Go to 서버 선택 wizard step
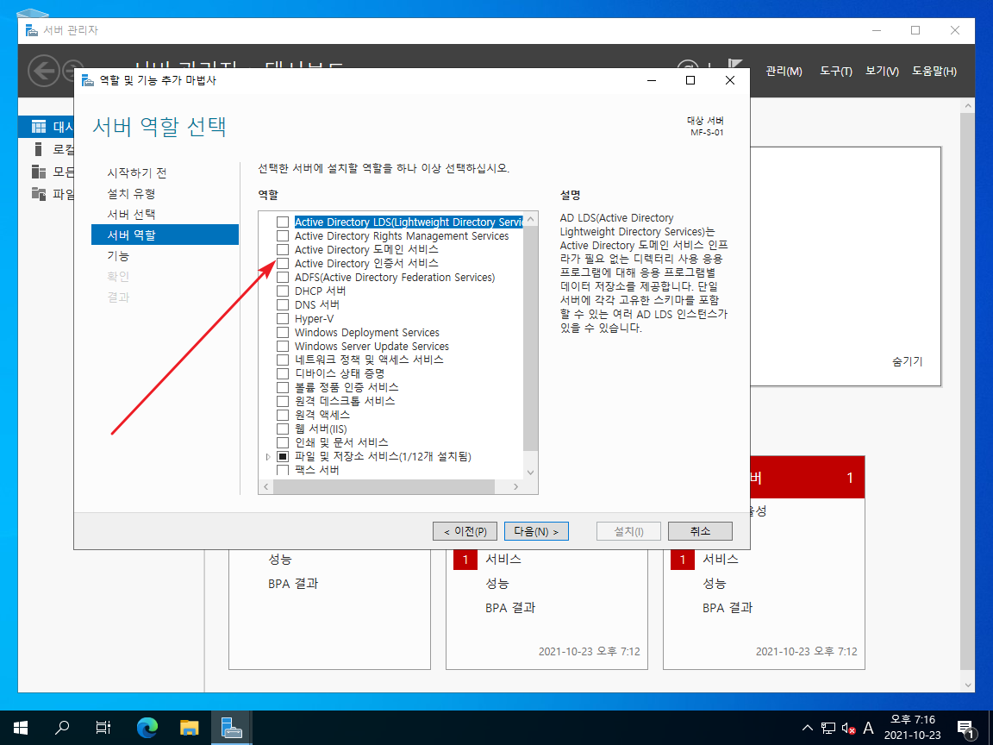This screenshot has height=745, width=993. pos(131,215)
